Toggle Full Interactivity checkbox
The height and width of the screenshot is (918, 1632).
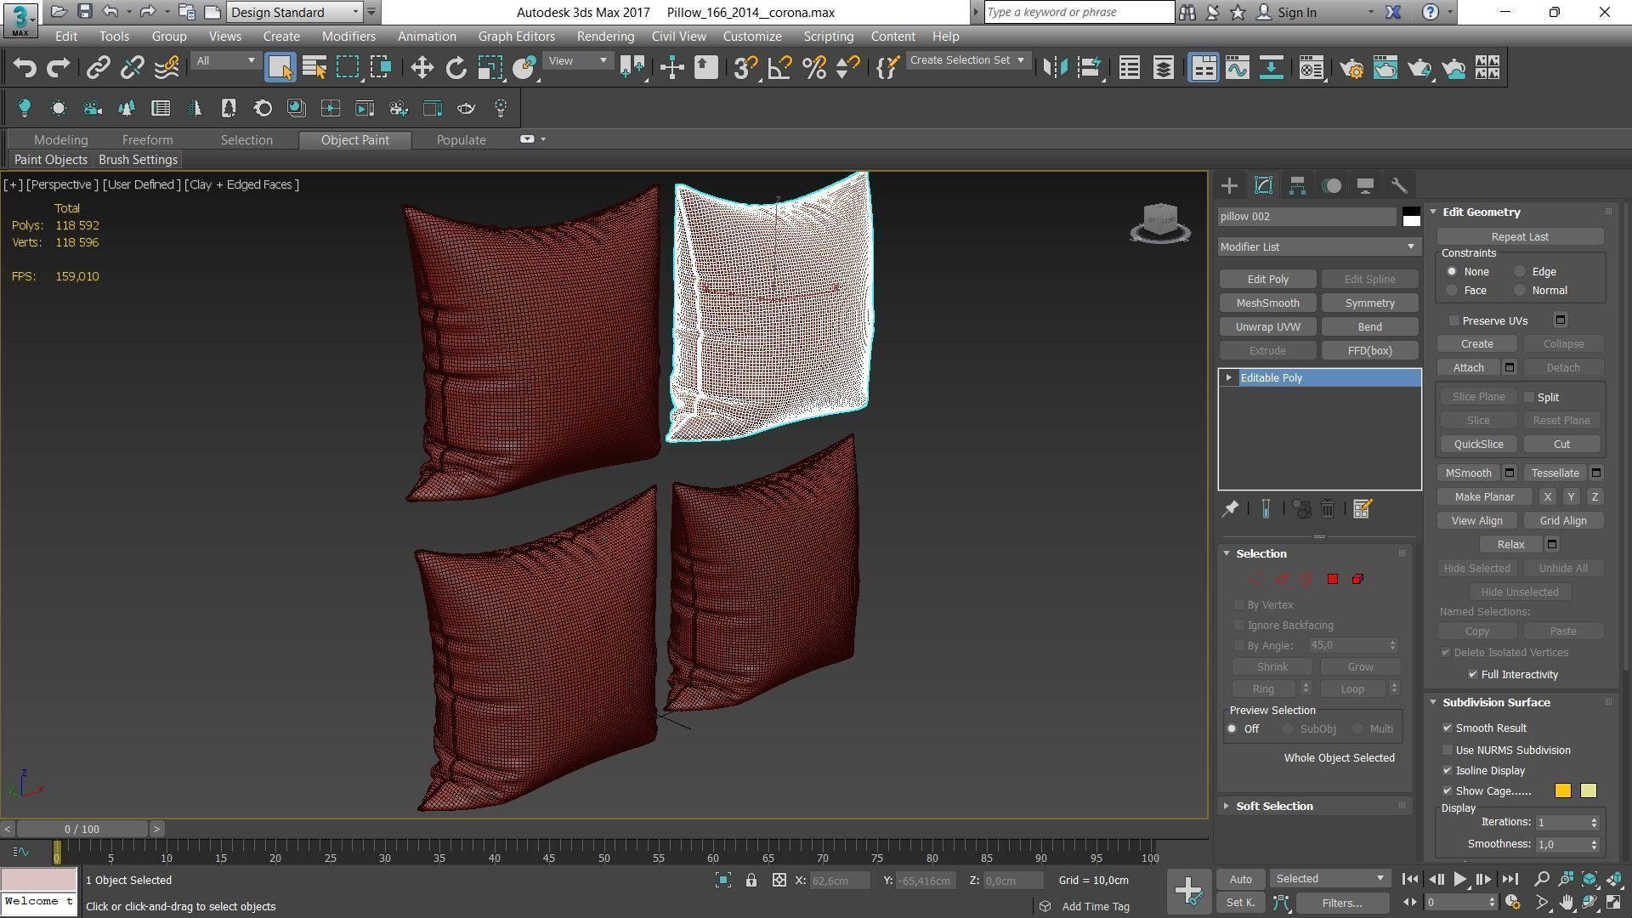pos(1473,674)
